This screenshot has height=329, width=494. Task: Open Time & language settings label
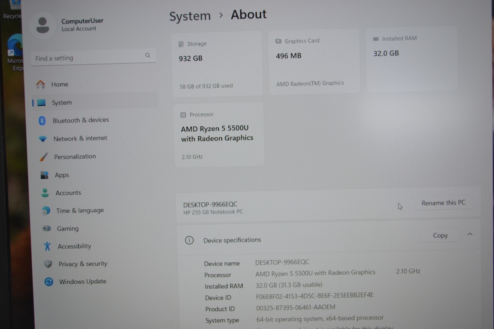coord(80,210)
